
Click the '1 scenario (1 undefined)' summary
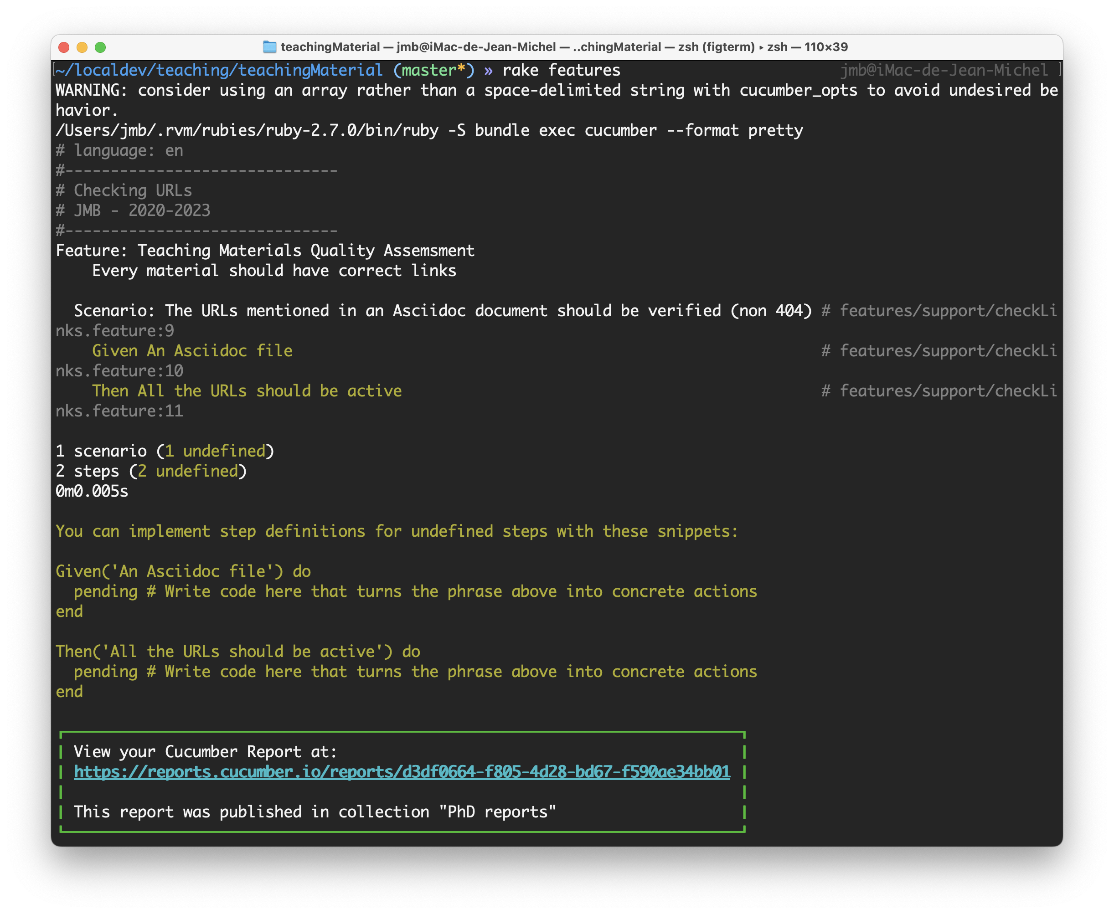point(165,451)
